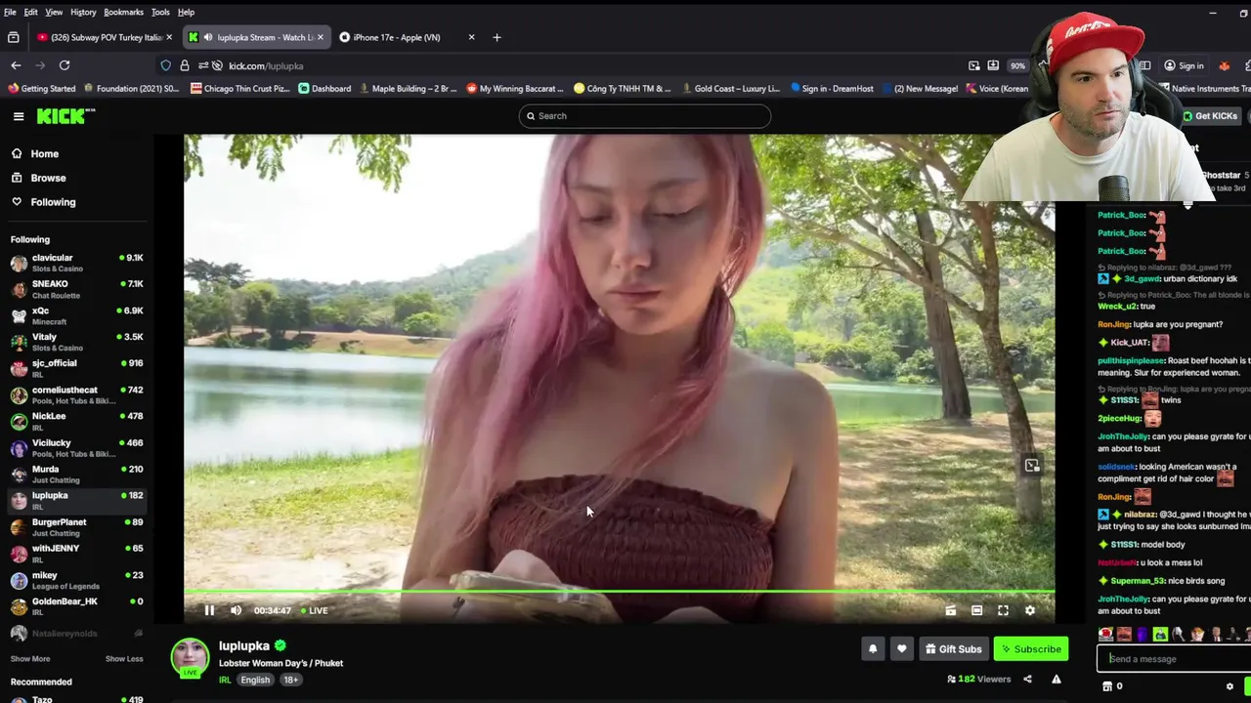Click the 90% zoom level indicator
The image size is (1251, 703).
pyautogui.click(x=1018, y=65)
